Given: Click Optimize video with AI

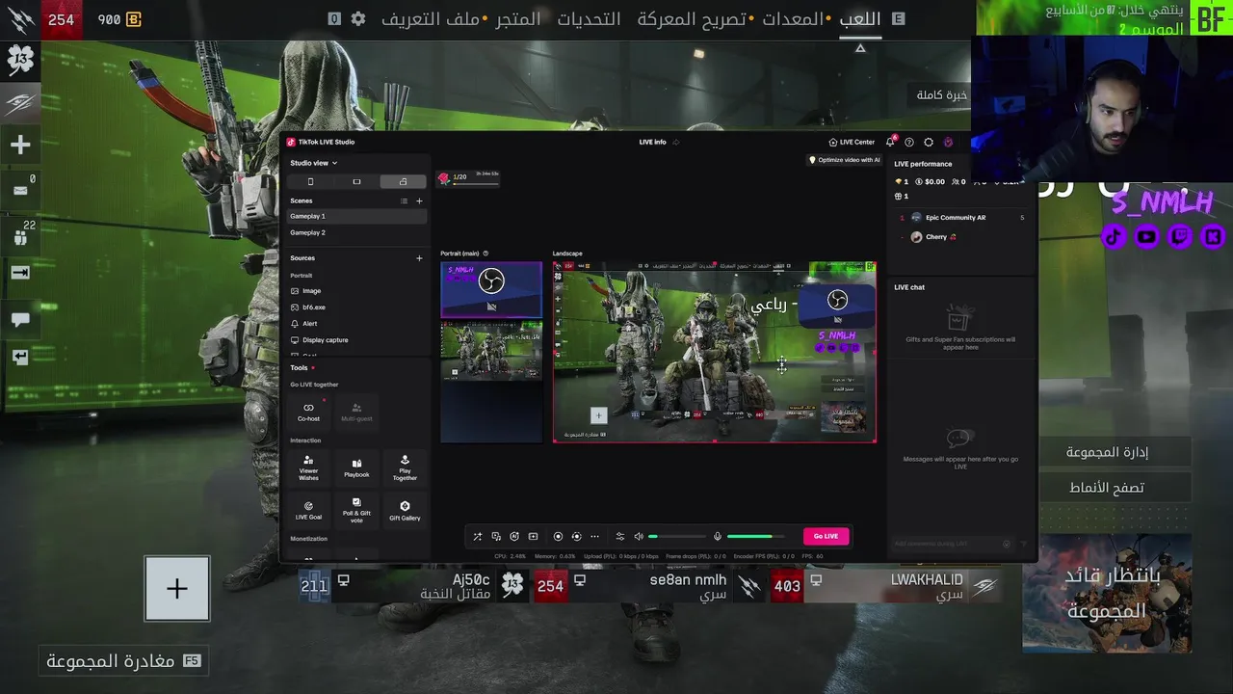Looking at the screenshot, I should (x=844, y=160).
